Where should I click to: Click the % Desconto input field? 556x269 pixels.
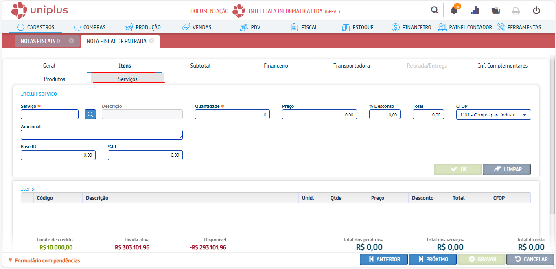[x=385, y=115]
